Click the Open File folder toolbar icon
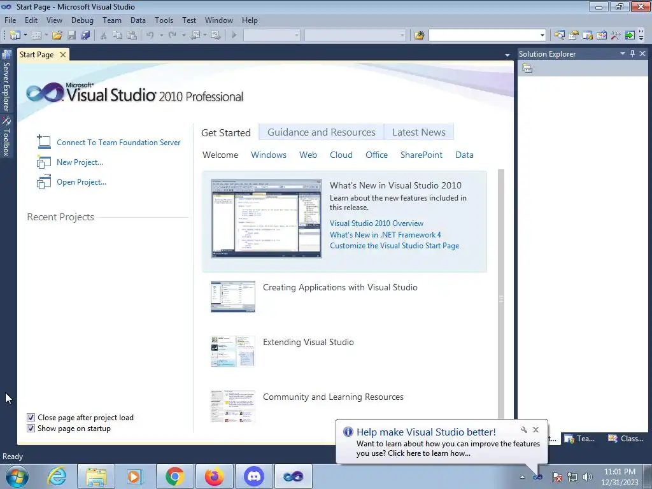Viewport: 652px width, 489px height. click(57, 36)
